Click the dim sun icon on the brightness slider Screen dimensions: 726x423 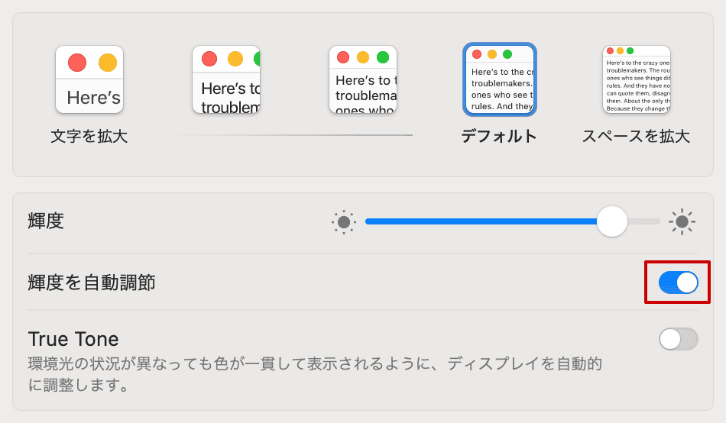point(344,221)
